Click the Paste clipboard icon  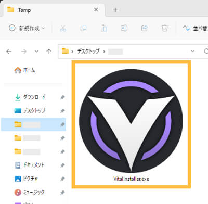pos(103,28)
